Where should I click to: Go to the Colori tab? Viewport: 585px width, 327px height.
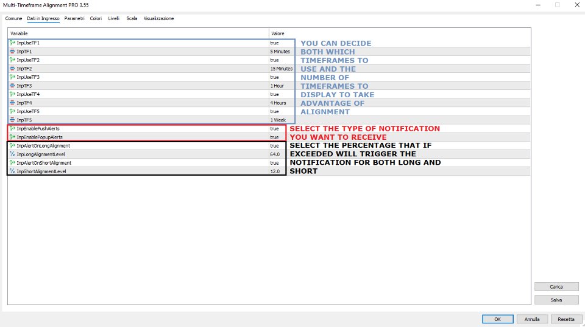pyautogui.click(x=96, y=18)
